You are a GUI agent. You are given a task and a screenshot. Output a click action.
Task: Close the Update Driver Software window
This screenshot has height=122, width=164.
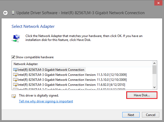pos(158,3)
